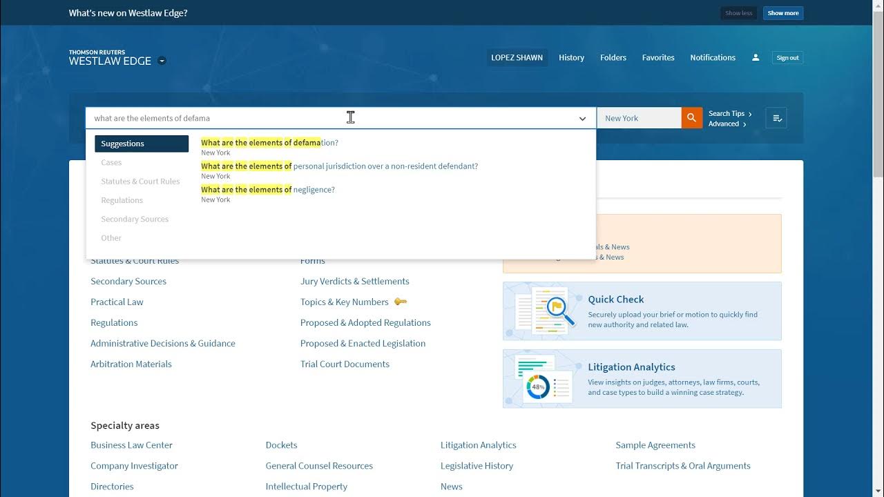The width and height of the screenshot is (884, 497).
Task: Open Legislative History link
Action: tap(477, 466)
